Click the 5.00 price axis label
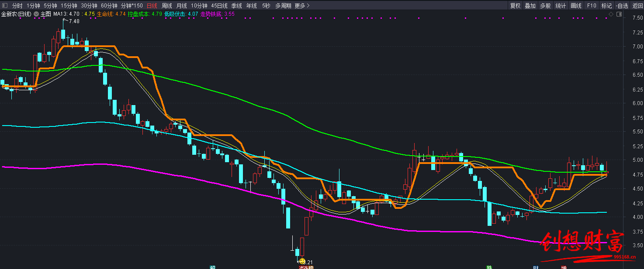 [x=637, y=160]
